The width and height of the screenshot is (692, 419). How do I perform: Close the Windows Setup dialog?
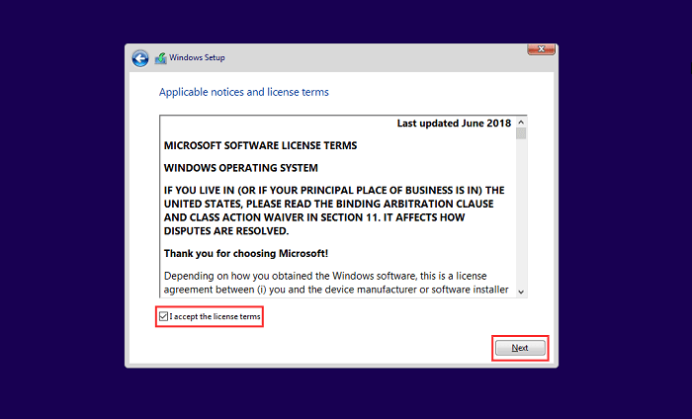541,49
